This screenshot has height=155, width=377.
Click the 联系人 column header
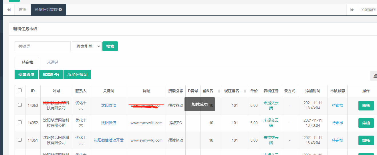[x=81, y=91]
